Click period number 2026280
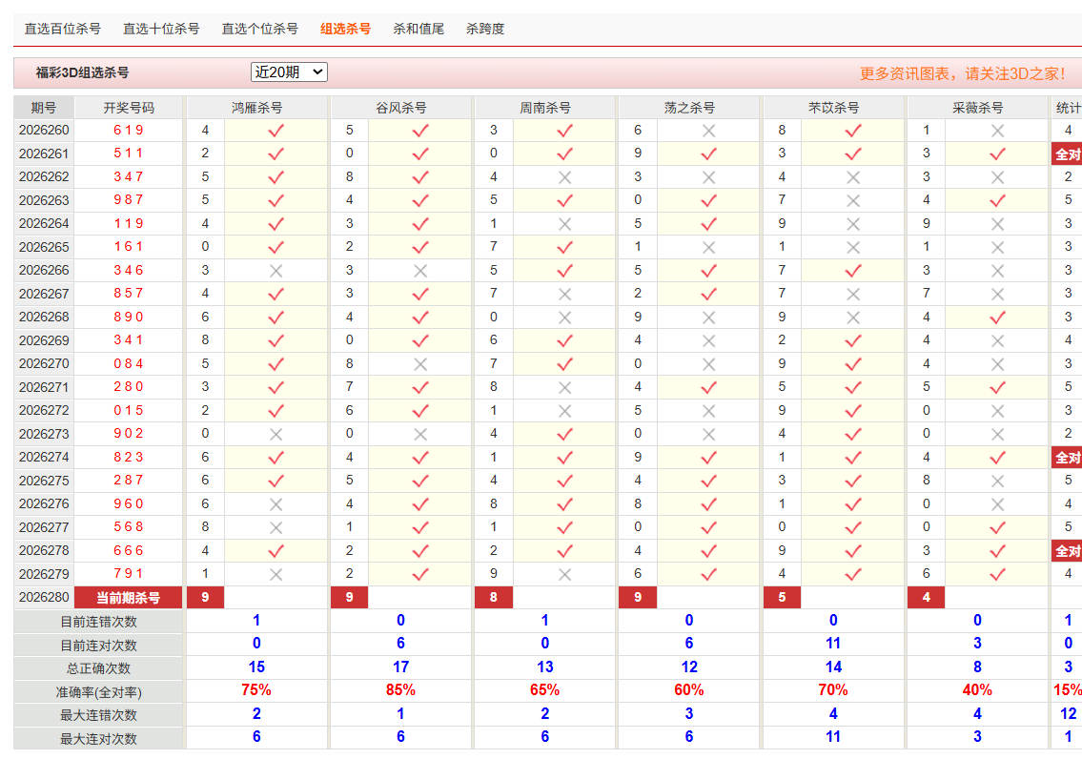The height and width of the screenshot is (759, 1082). point(44,597)
